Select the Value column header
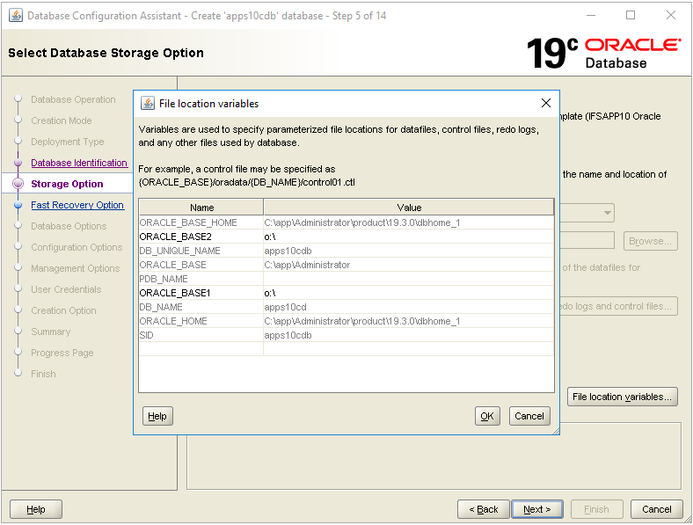The width and height of the screenshot is (693, 525). [x=409, y=208]
